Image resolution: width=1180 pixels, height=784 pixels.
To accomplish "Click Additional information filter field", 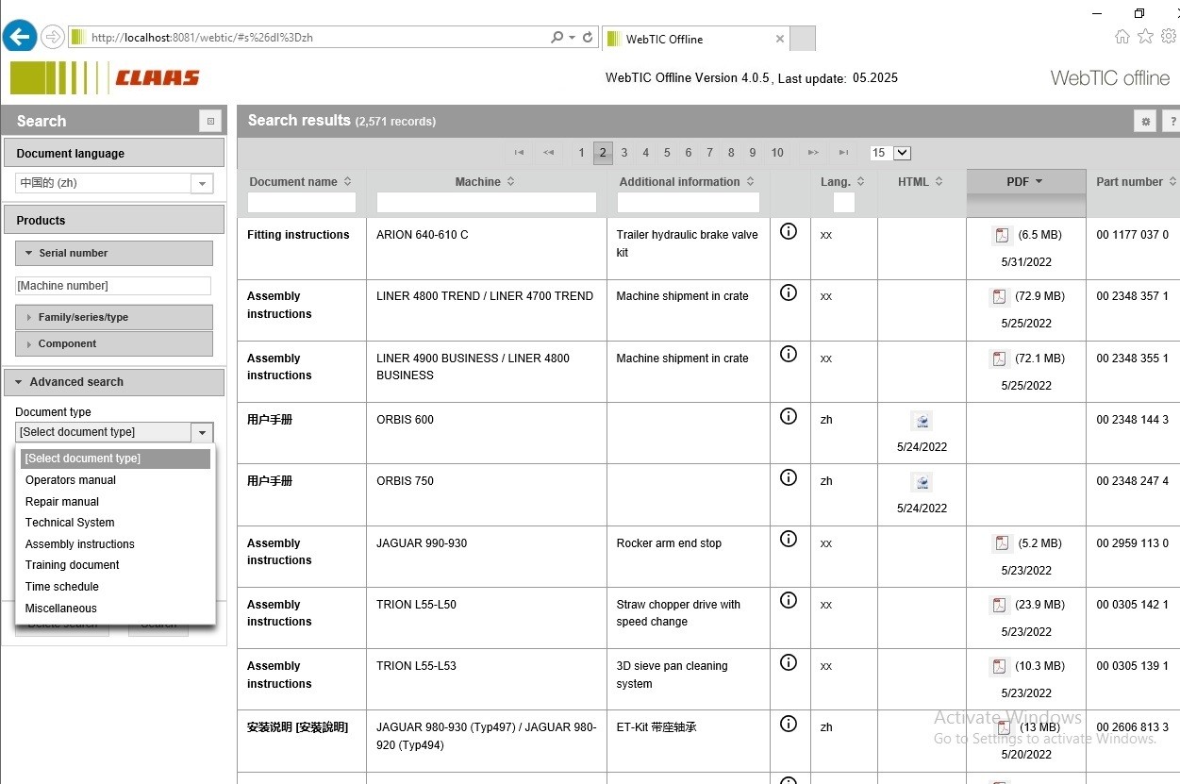I will [x=689, y=202].
